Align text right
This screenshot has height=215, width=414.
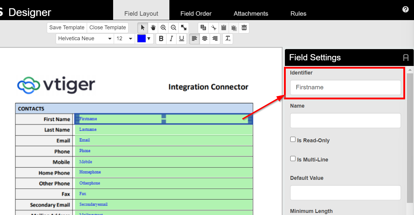215,38
